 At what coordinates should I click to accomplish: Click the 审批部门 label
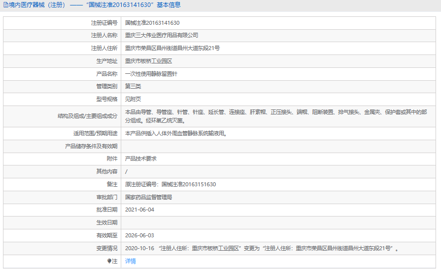pyautogui.click(x=107, y=197)
